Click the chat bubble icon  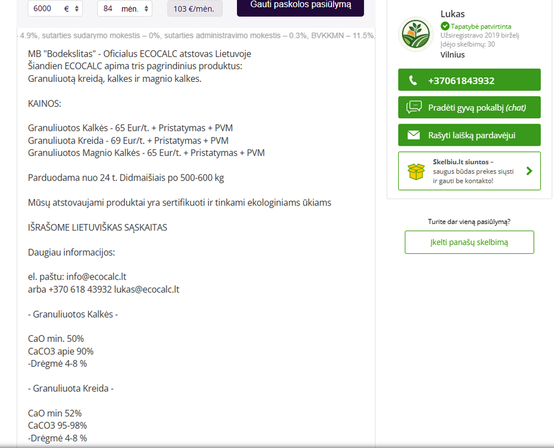click(414, 107)
